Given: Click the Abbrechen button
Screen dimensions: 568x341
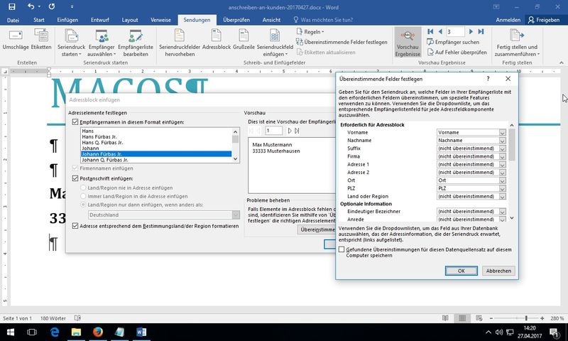Looking at the screenshot, I should coord(498,271).
